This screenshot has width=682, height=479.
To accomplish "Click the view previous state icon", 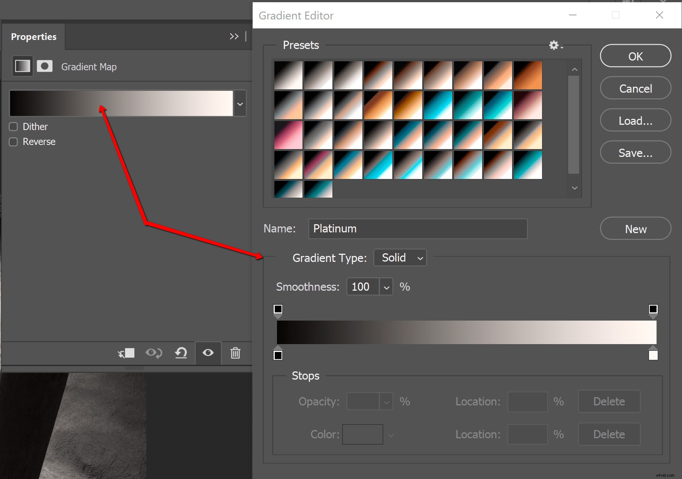I will (154, 353).
